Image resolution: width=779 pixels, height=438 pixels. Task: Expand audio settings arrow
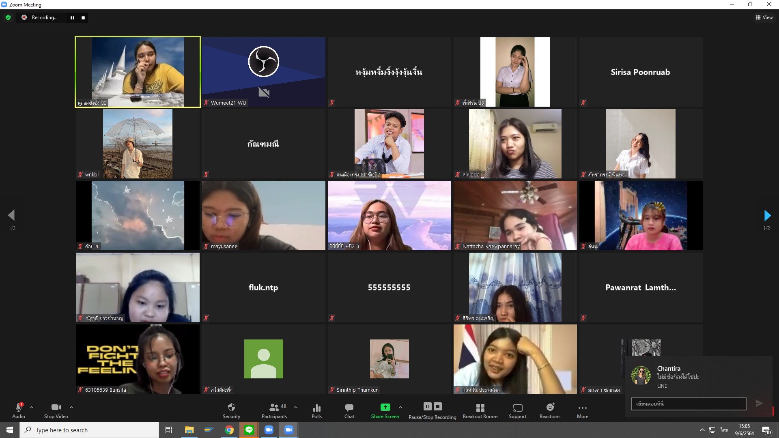32,407
